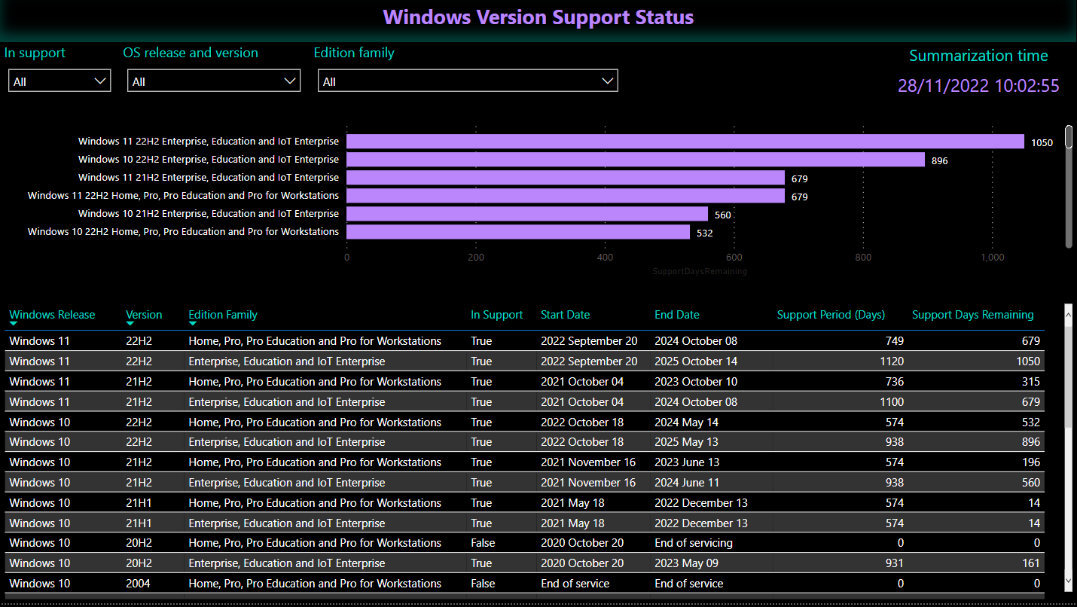1077x607 pixels.
Task: Select bar for Windows 10 22H2 Home (532)
Action: pos(517,232)
